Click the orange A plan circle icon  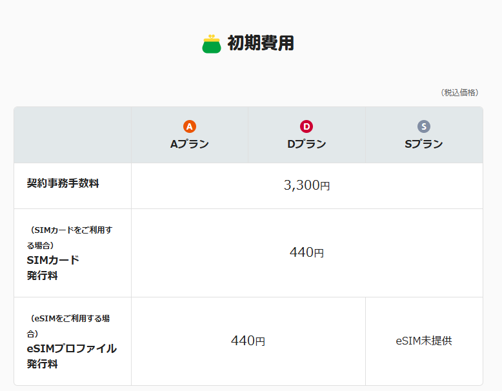point(189,126)
